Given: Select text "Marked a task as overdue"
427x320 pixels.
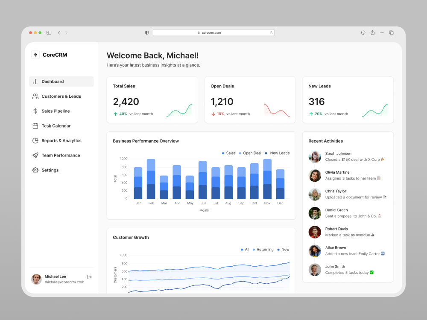Looking at the screenshot, I should [x=348, y=235].
